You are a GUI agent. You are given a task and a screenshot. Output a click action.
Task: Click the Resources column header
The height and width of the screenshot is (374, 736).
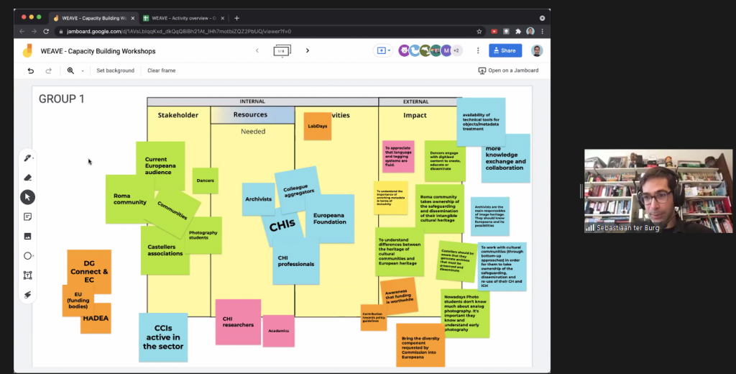pos(250,114)
